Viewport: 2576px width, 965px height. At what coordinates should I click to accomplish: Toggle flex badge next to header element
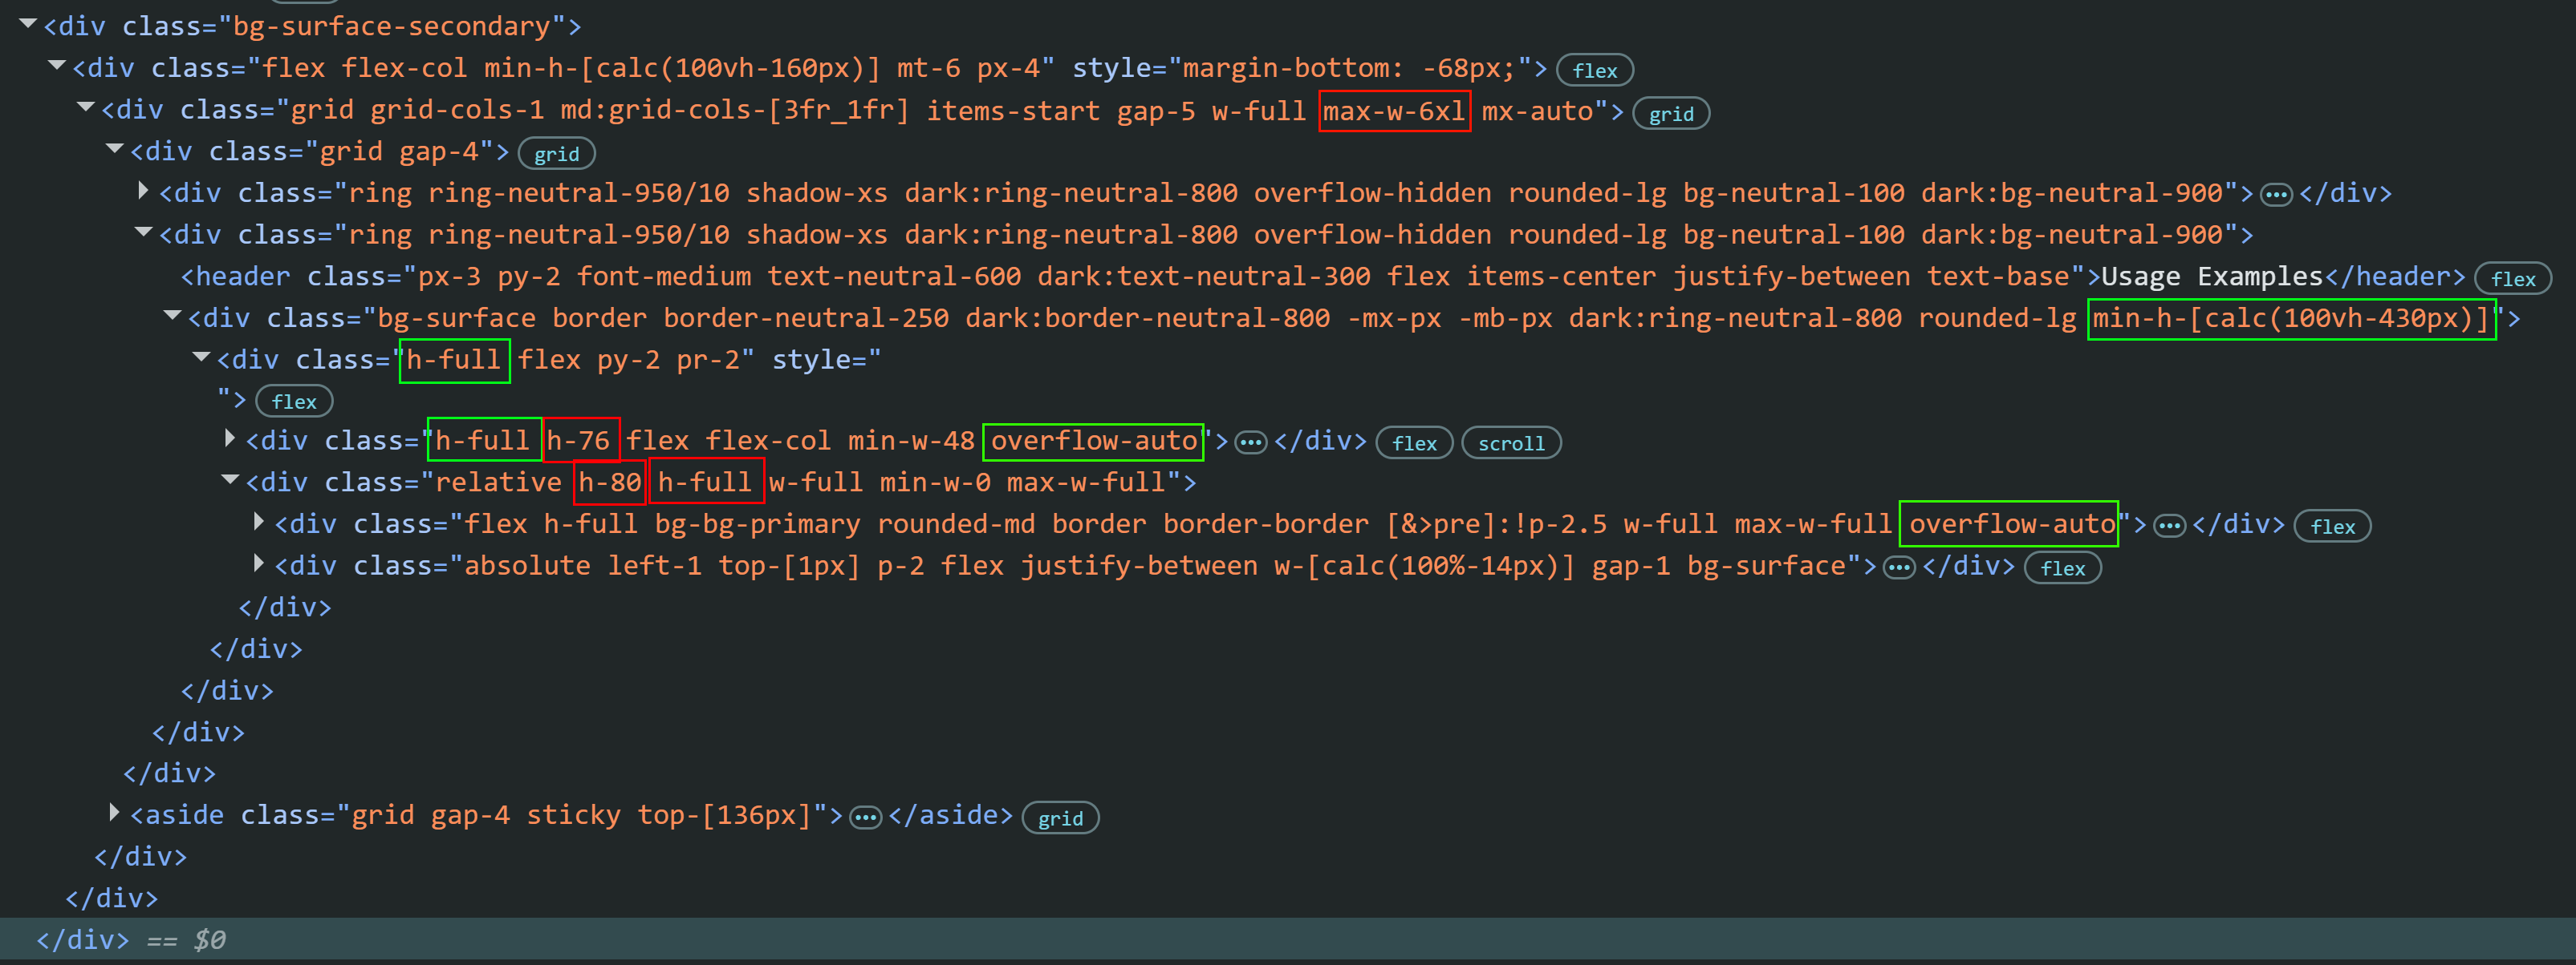[x=2512, y=279]
